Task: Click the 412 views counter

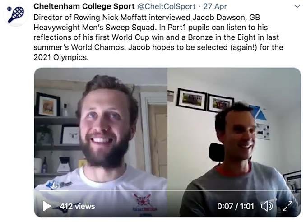Action: tap(77, 206)
